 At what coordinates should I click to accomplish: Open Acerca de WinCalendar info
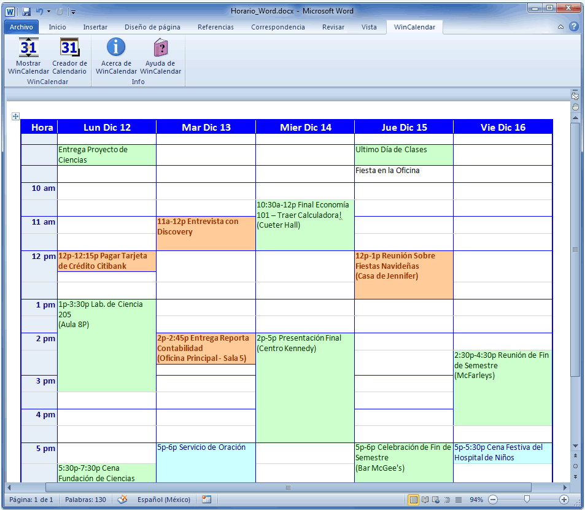116,48
